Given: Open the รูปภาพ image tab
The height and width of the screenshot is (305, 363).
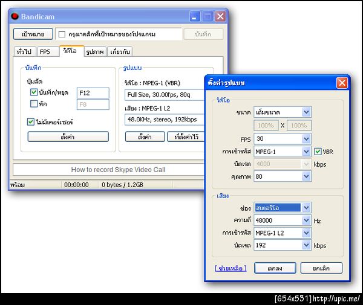Looking at the screenshot, I should (95, 51).
